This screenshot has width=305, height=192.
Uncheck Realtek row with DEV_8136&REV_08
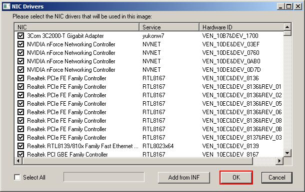(20, 121)
